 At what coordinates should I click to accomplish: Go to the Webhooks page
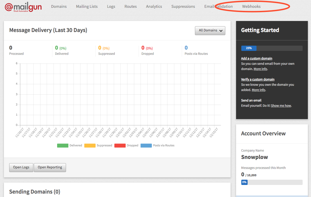pyautogui.click(x=251, y=7)
